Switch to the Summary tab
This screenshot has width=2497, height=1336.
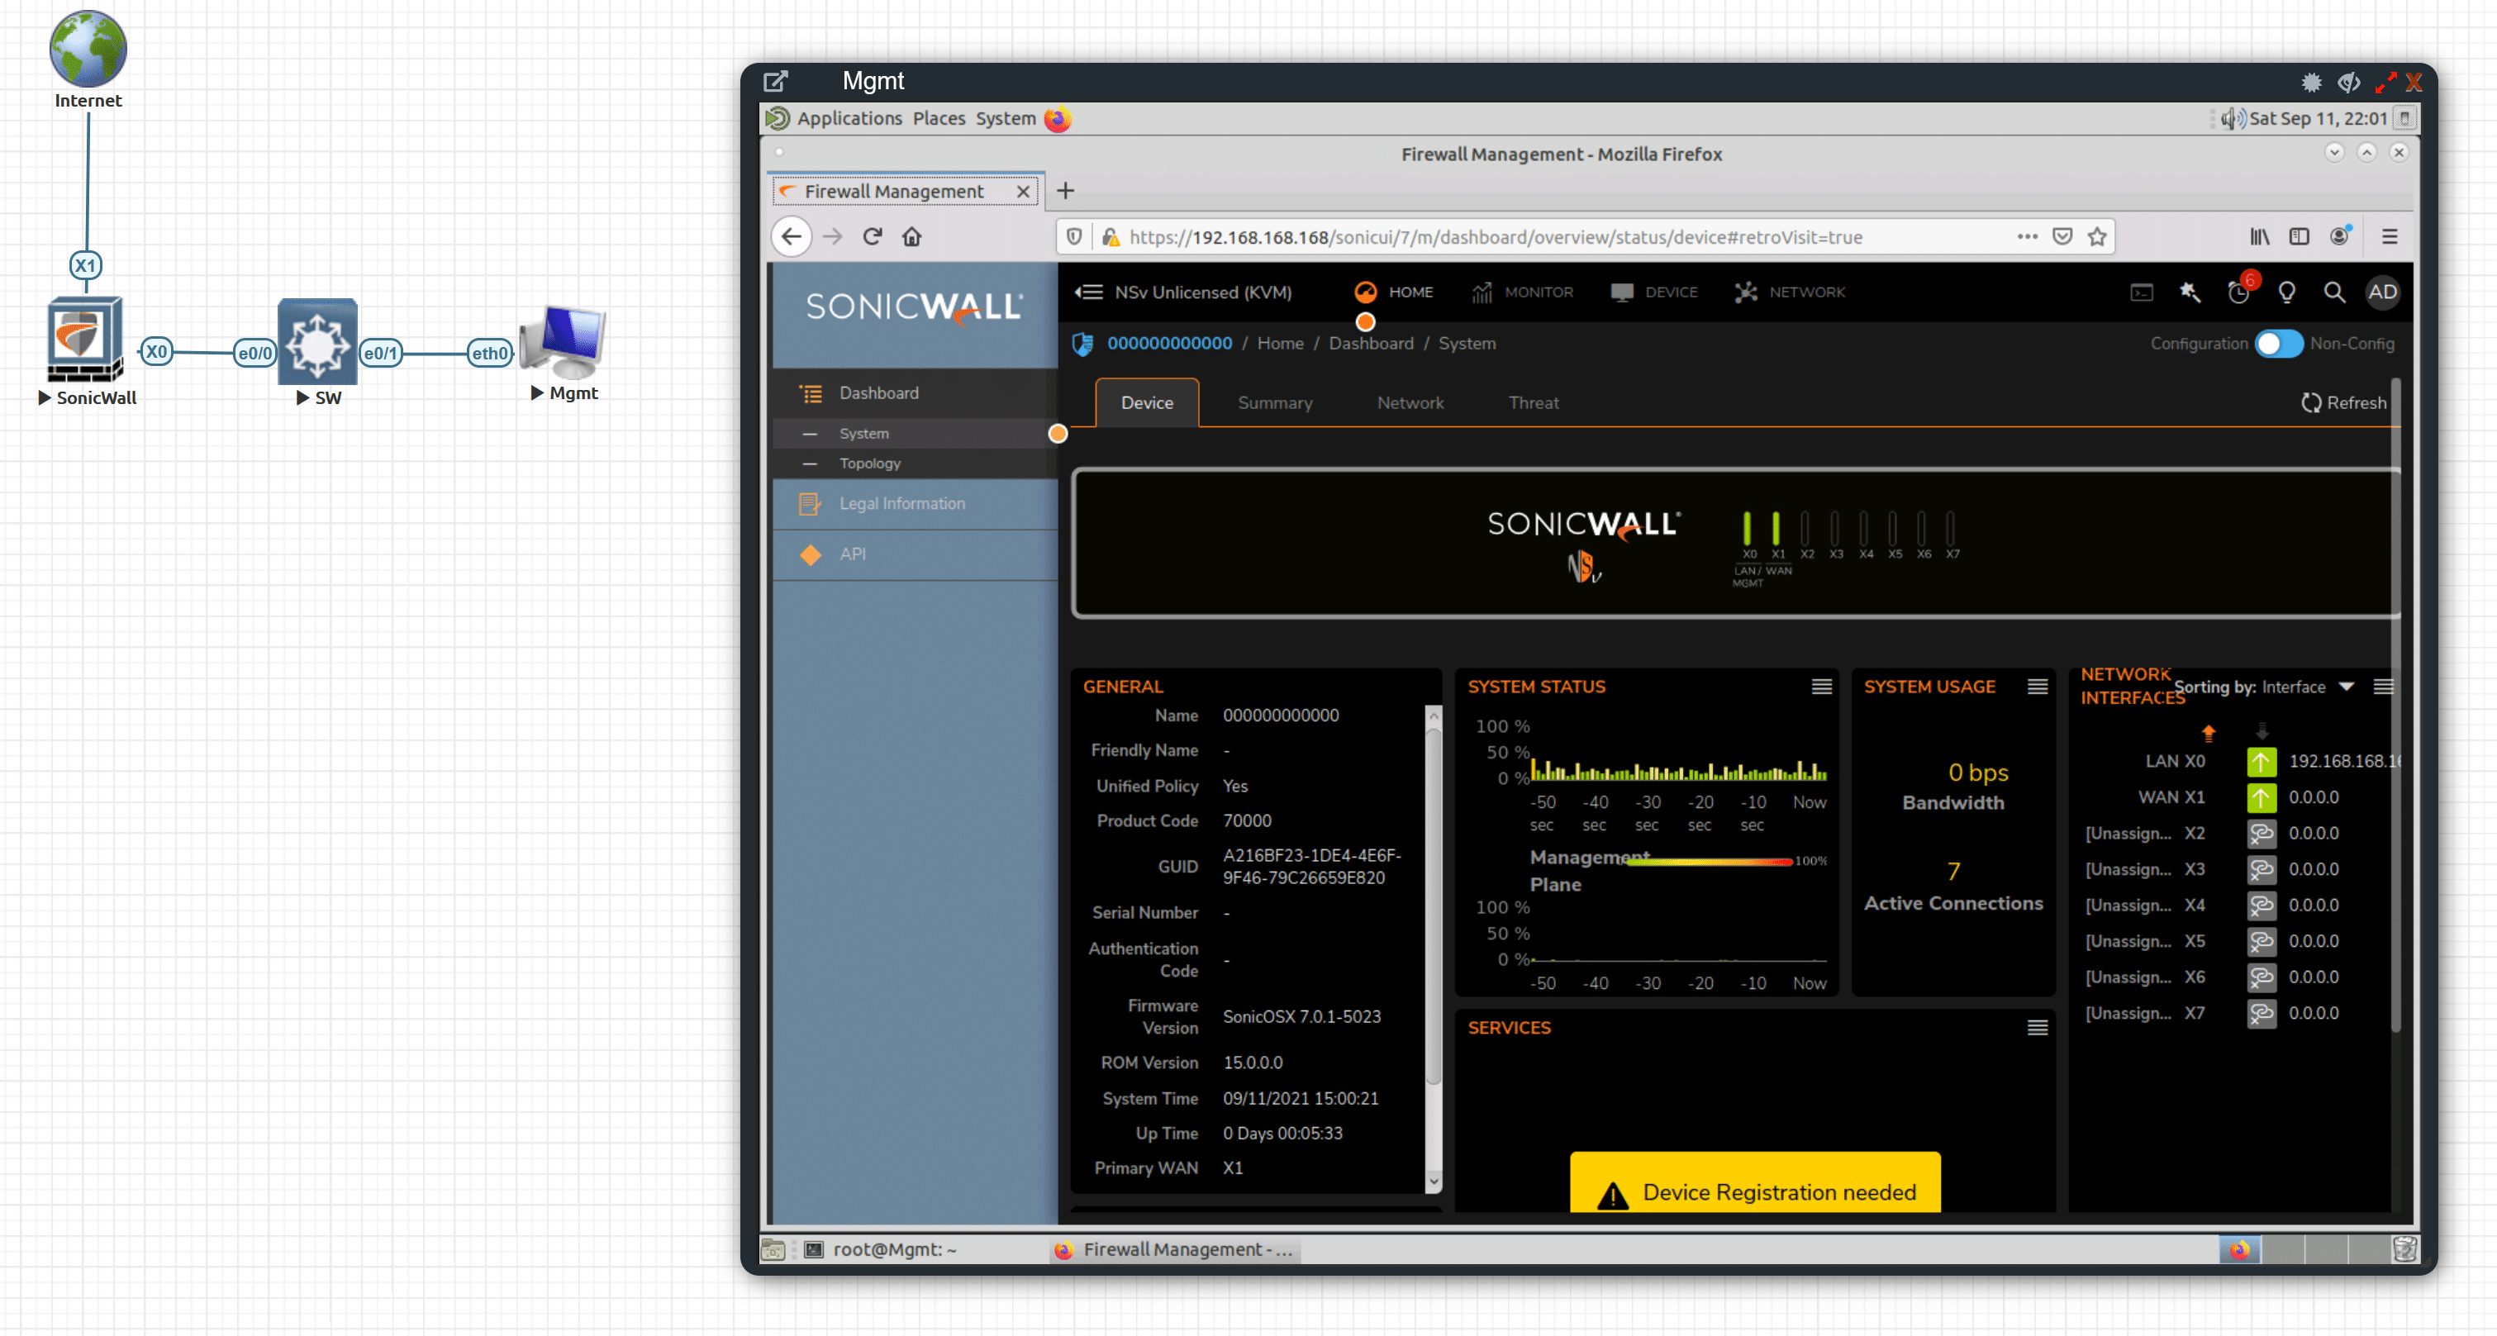tap(1274, 402)
